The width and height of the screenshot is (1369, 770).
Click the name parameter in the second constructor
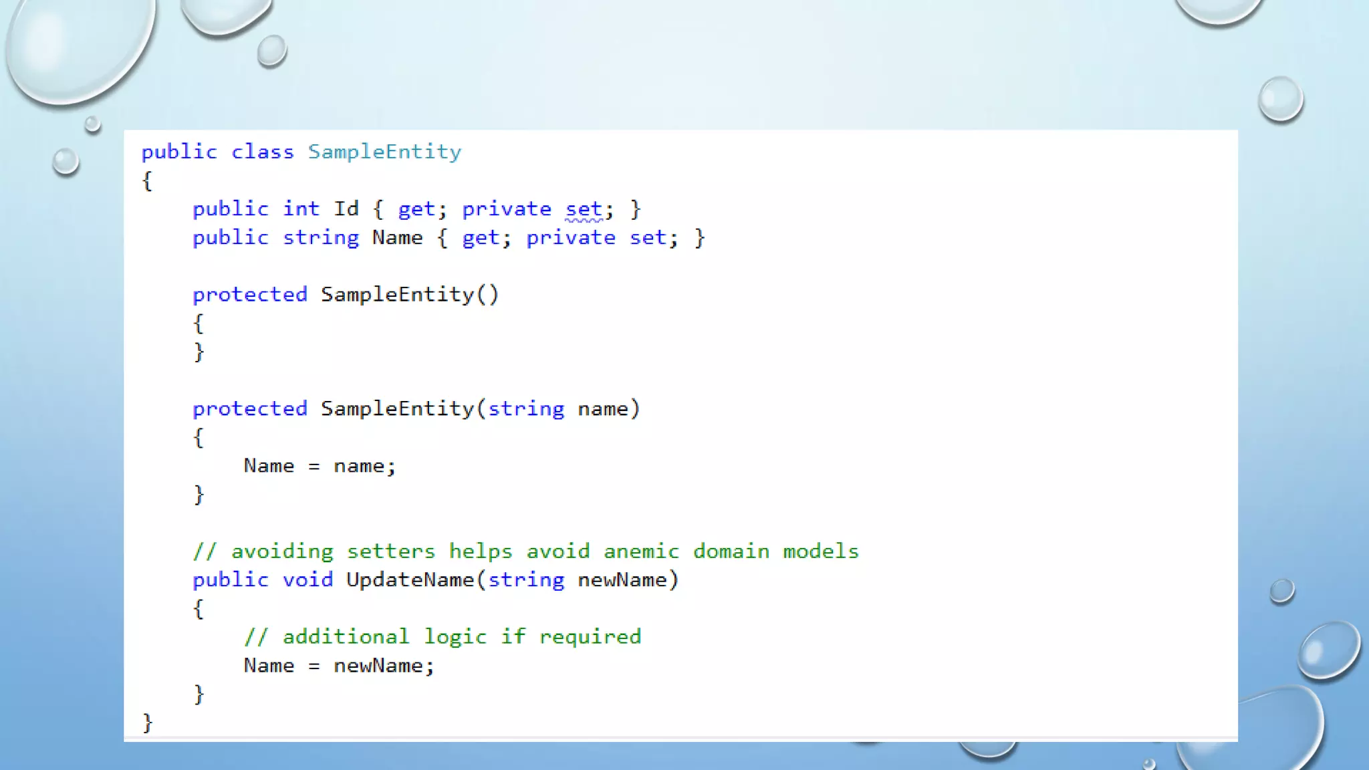[x=603, y=409]
